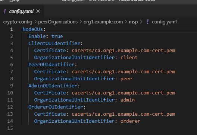Open crypto-config breadcrumb segment
Screen dimensions: 197x135
point(18,22)
